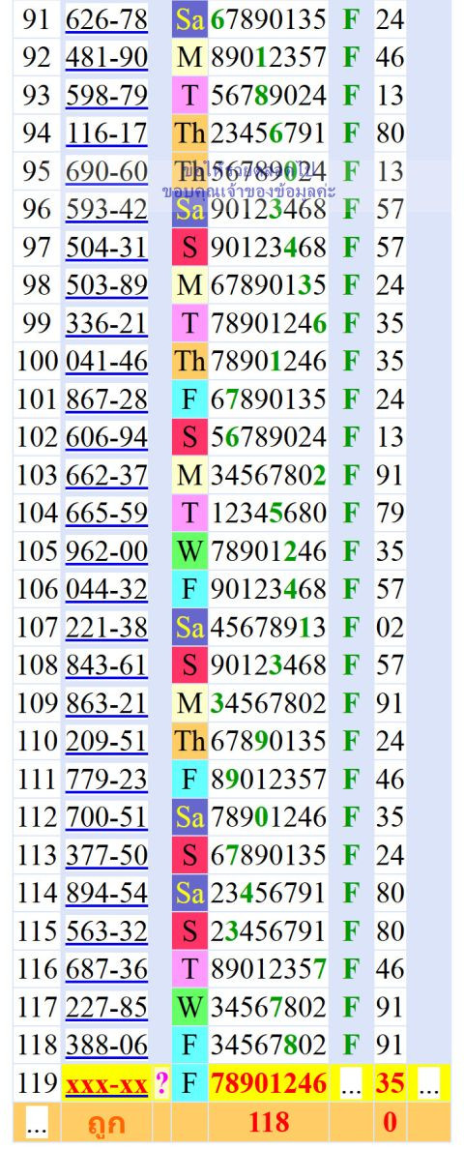Select the highlighted number 78901246
Image resolution: width=464 pixels, height=1150 pixels.
[269, 1083]
